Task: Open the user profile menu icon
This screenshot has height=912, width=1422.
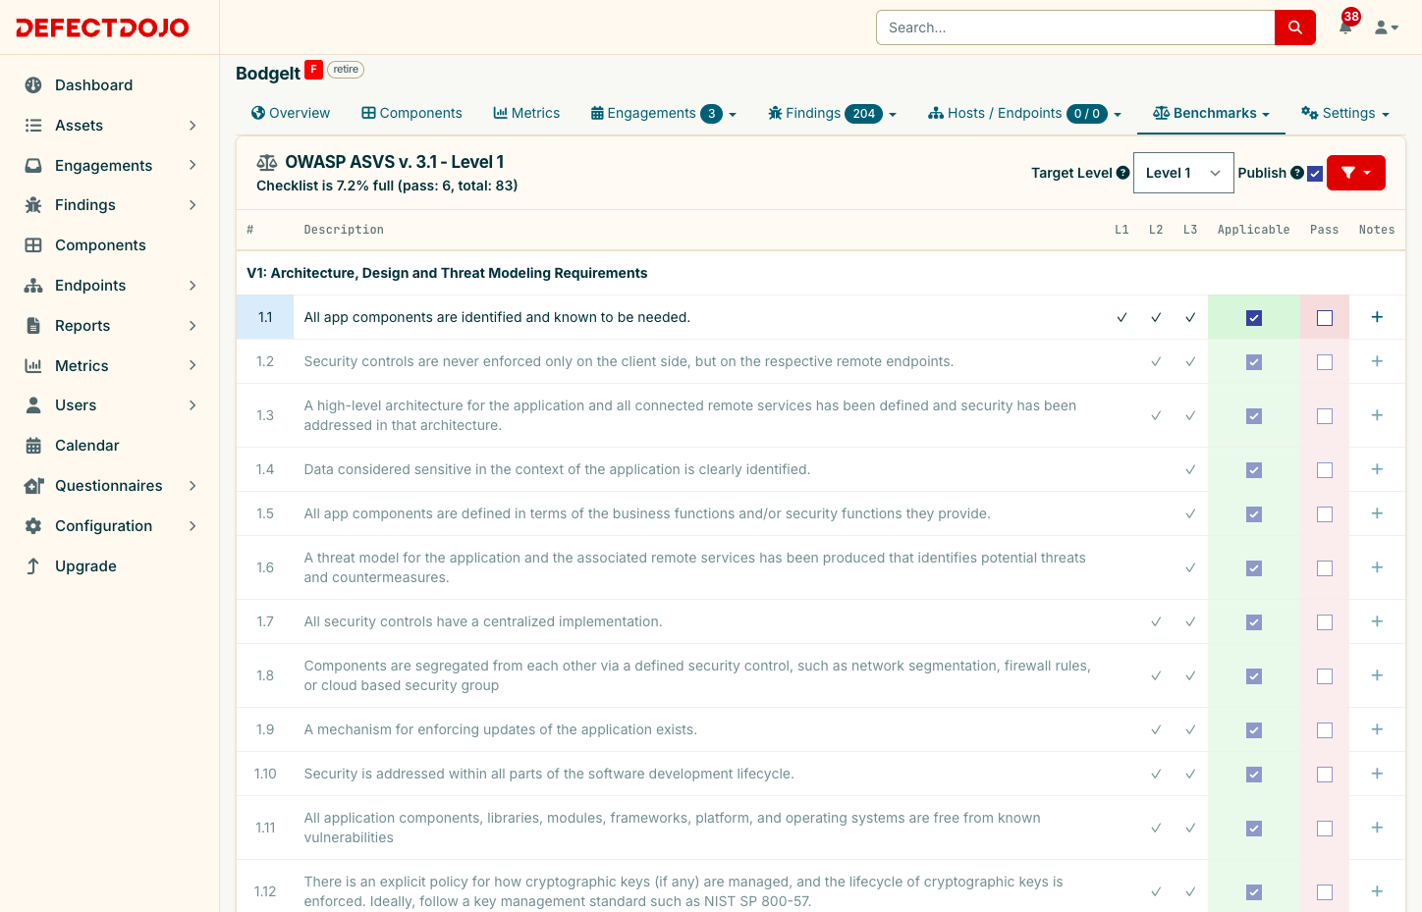Action: click(1386, 27)
